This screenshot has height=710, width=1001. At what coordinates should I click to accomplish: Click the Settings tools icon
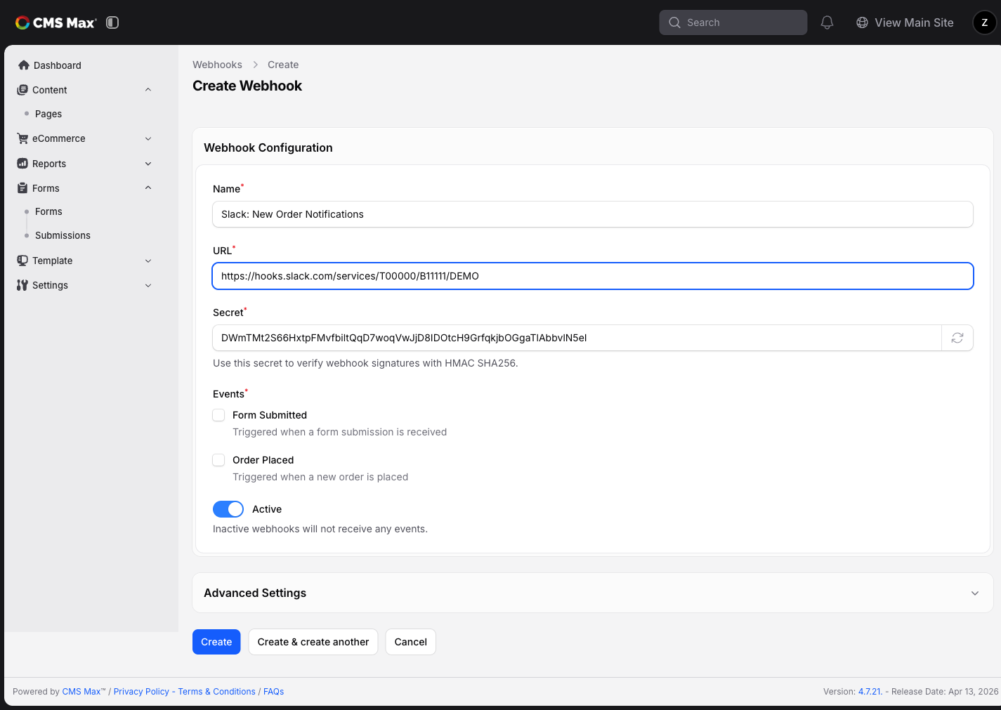[x=22, y=285]
